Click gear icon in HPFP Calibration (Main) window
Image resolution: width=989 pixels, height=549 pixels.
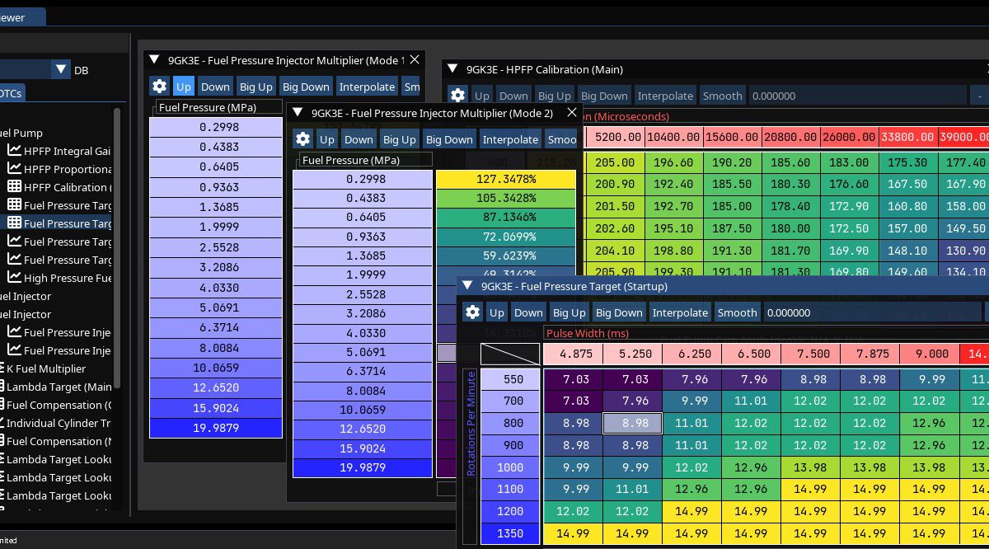(457, 96)
